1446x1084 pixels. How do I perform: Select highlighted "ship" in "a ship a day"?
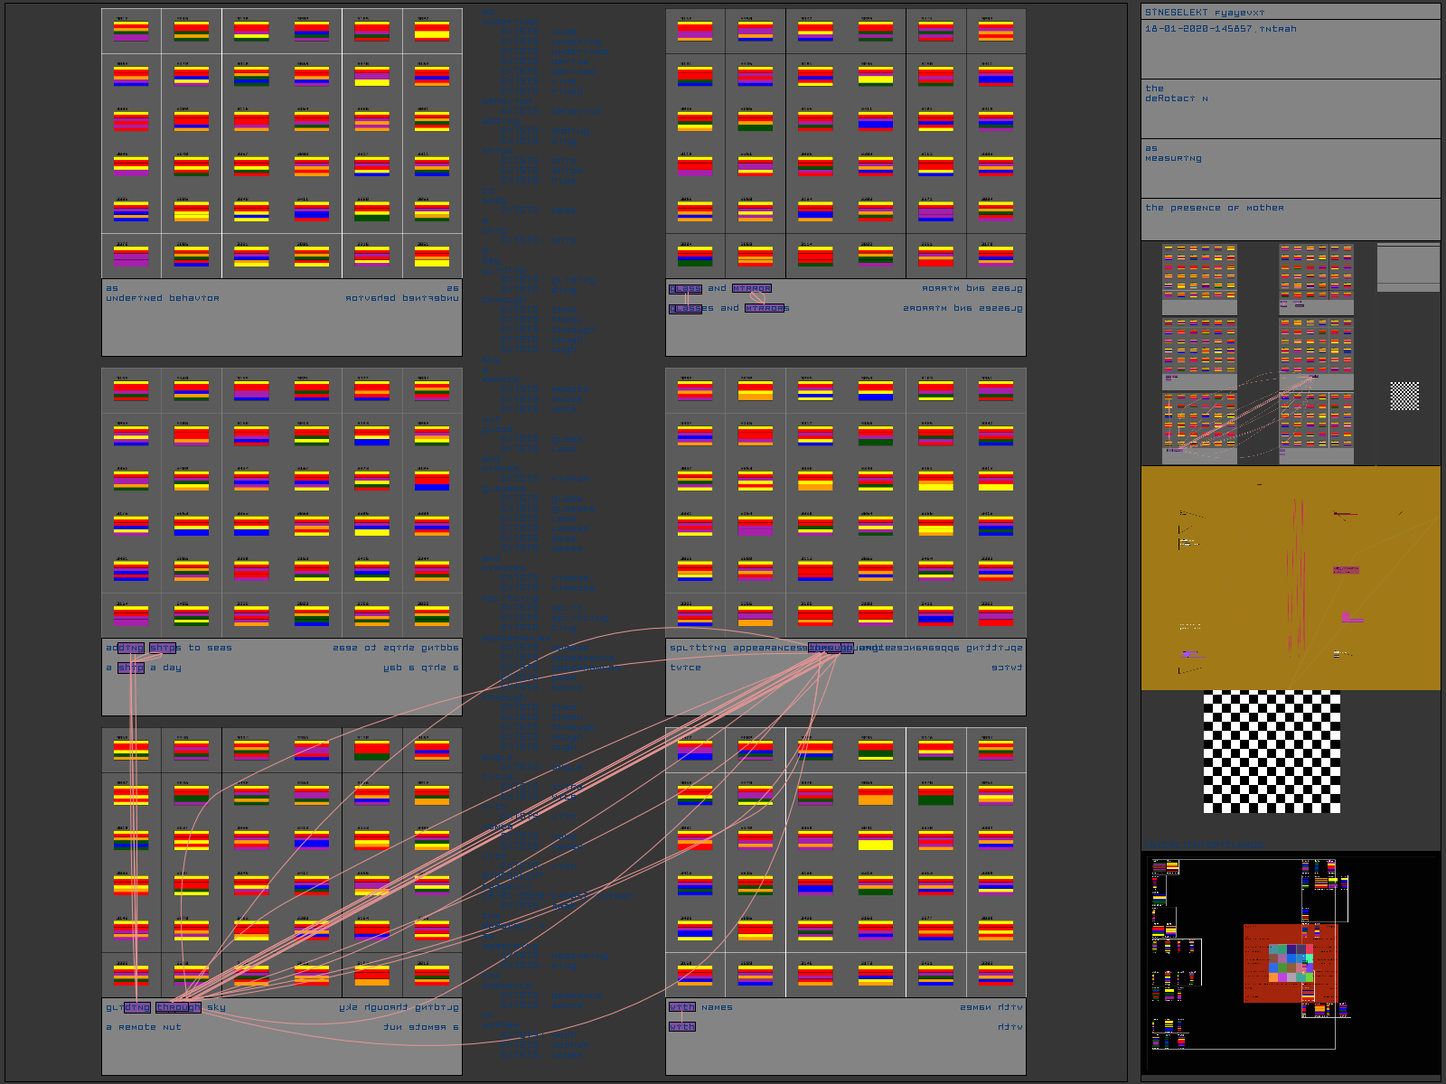coord(131,668)
